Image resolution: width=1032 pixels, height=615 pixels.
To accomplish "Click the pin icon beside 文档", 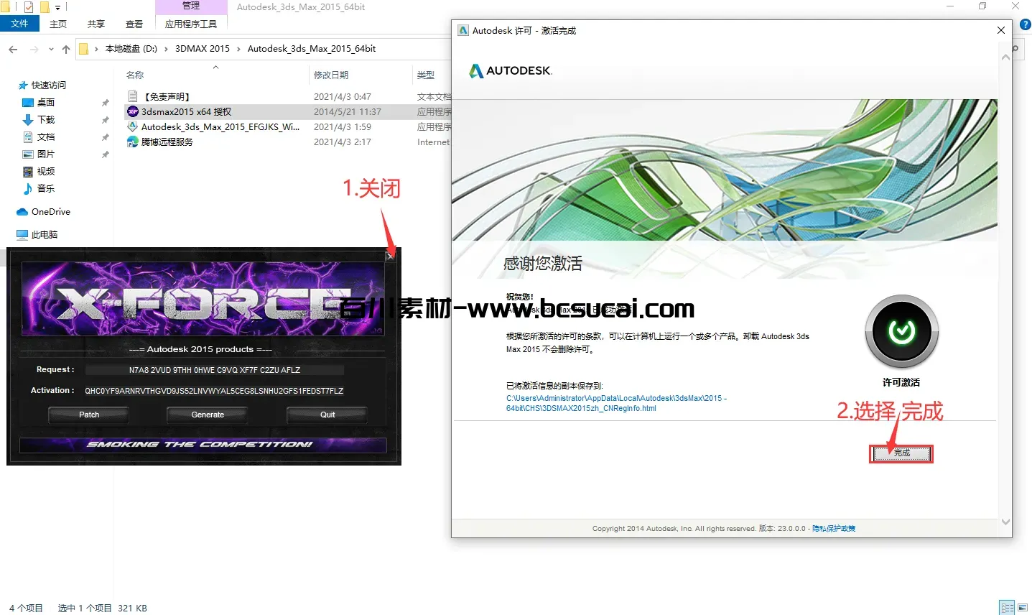I will pos(106,137).
